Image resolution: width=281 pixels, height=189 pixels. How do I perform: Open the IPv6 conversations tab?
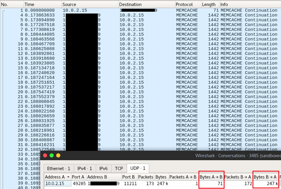point(103,168)
